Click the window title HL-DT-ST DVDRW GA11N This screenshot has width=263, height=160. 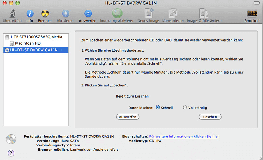pos(131,3)
